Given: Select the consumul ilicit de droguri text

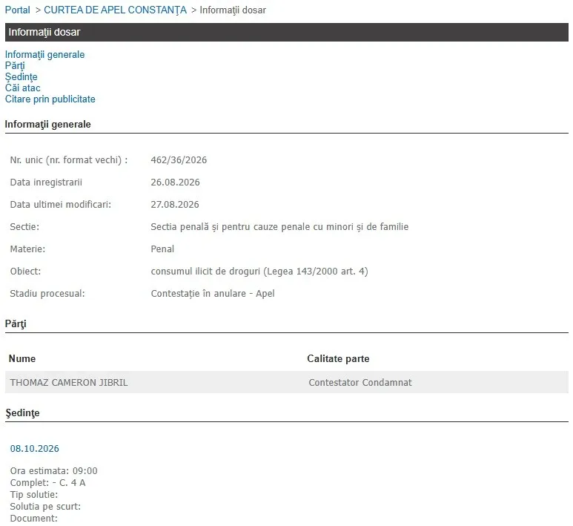Looking at the screenshot, I should coord(259,272).
